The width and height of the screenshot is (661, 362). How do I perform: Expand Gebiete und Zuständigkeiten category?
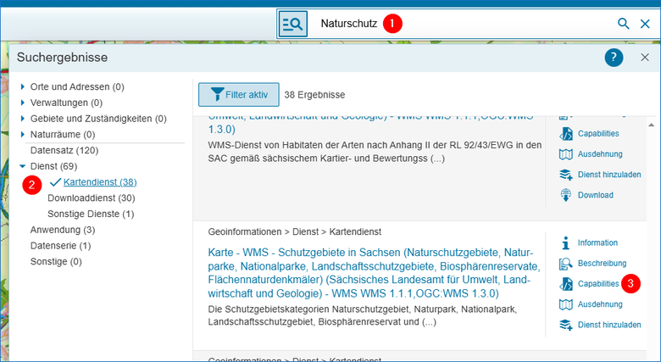coord(22,119)
